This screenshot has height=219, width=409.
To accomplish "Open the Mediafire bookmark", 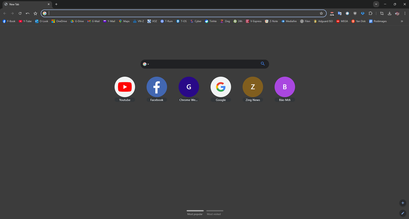I will 289,21.
